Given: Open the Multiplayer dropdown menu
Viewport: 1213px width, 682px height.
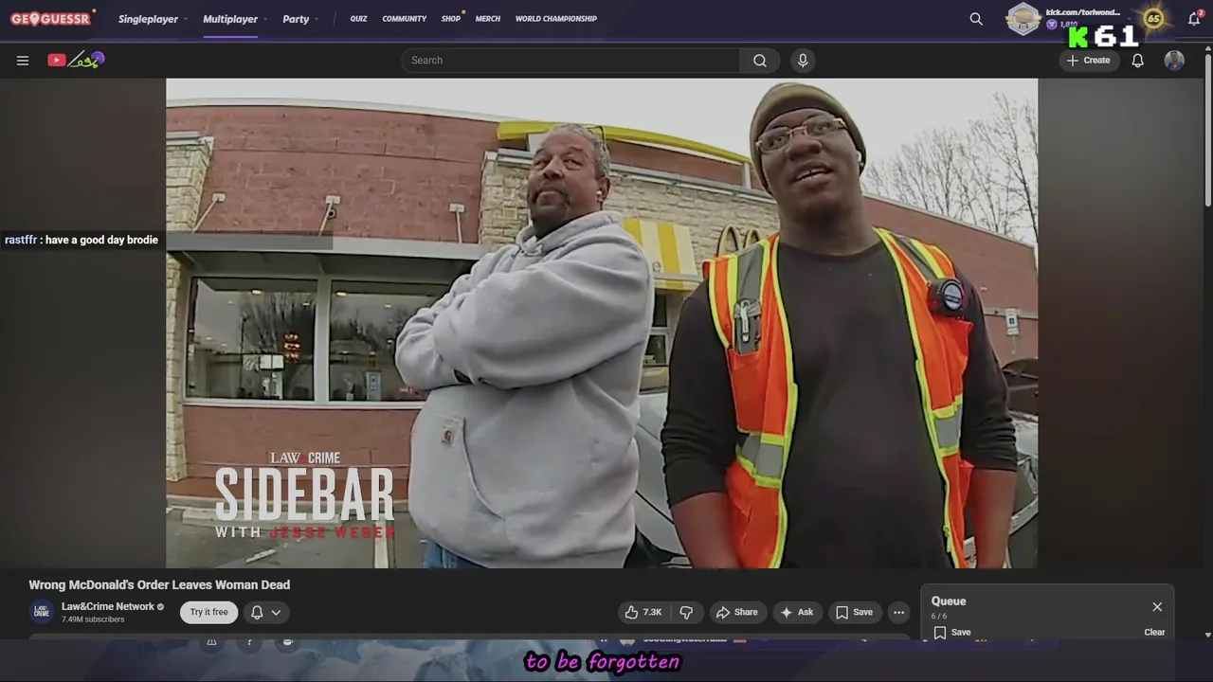Looking at the screenshot, I should click(235, 19).
